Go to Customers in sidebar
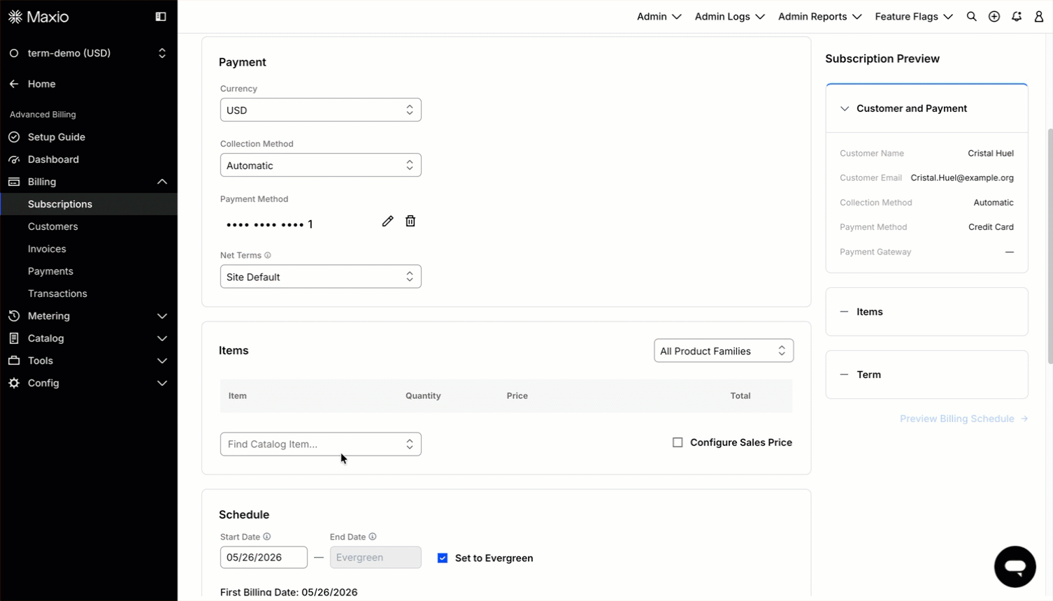Viewport: 1053px width, 601px height. [x=53, y=226]
